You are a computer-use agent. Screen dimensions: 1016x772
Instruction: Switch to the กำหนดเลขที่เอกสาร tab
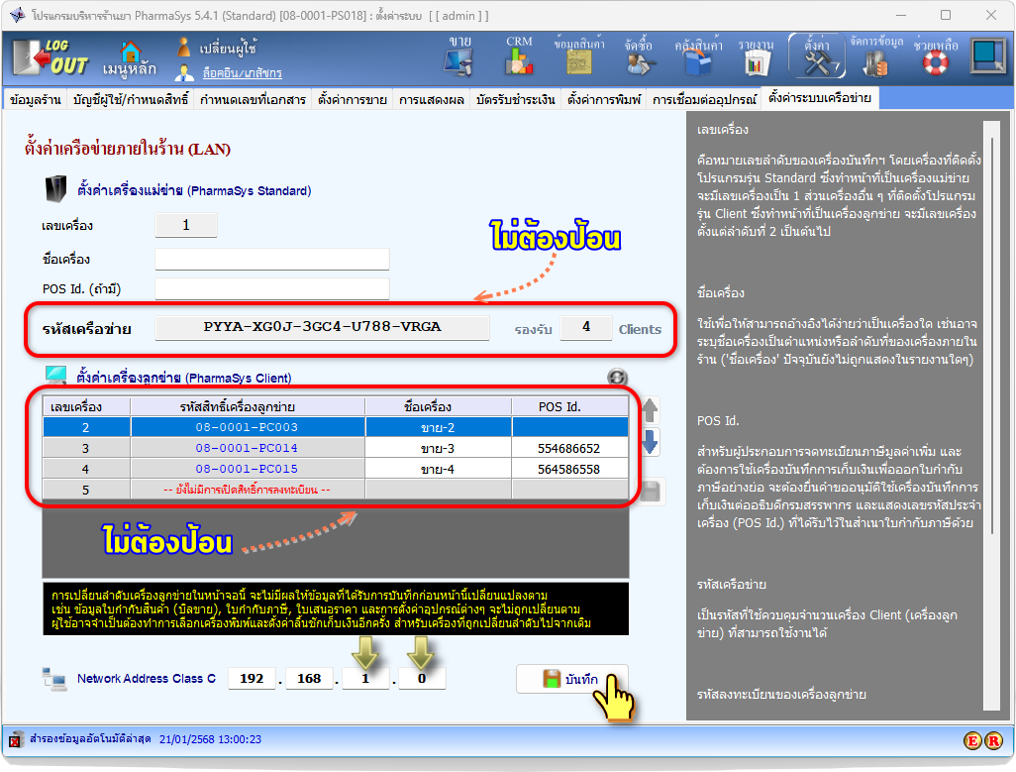point(253,99)
